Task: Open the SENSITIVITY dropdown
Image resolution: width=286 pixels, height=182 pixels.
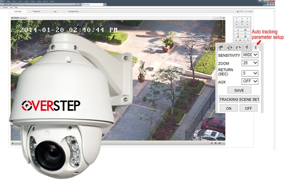Action: click(x=250, y=55)
